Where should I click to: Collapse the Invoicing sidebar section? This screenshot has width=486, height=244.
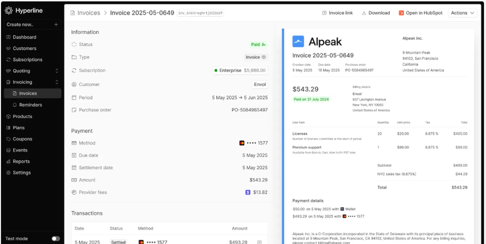(57, 82)
